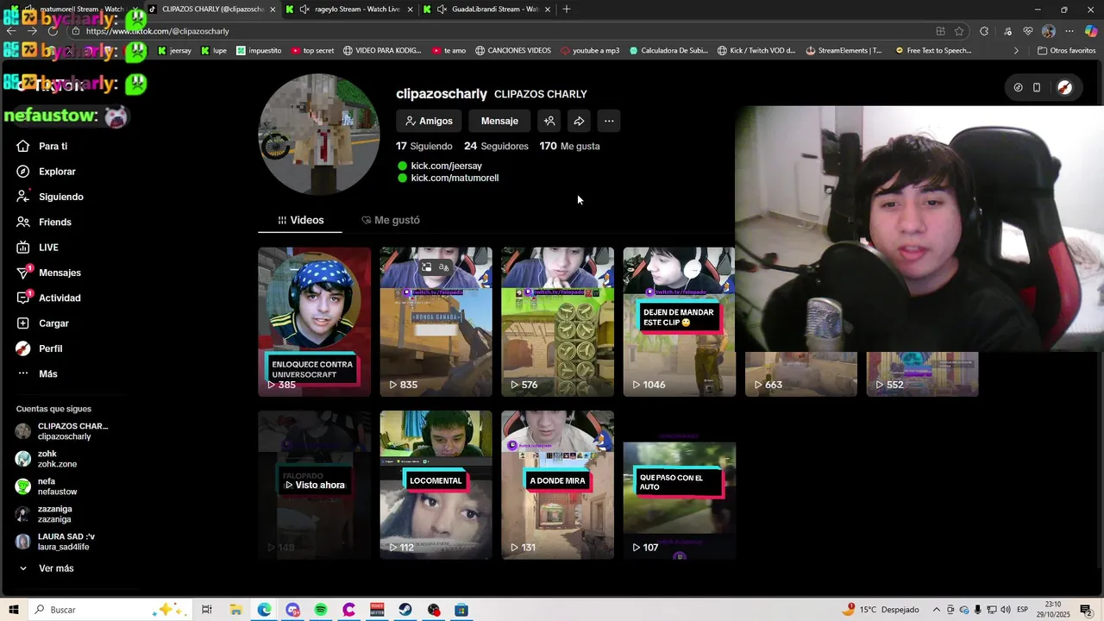
Task: Click the follow-suggestions person icon button
Action: 549,121
